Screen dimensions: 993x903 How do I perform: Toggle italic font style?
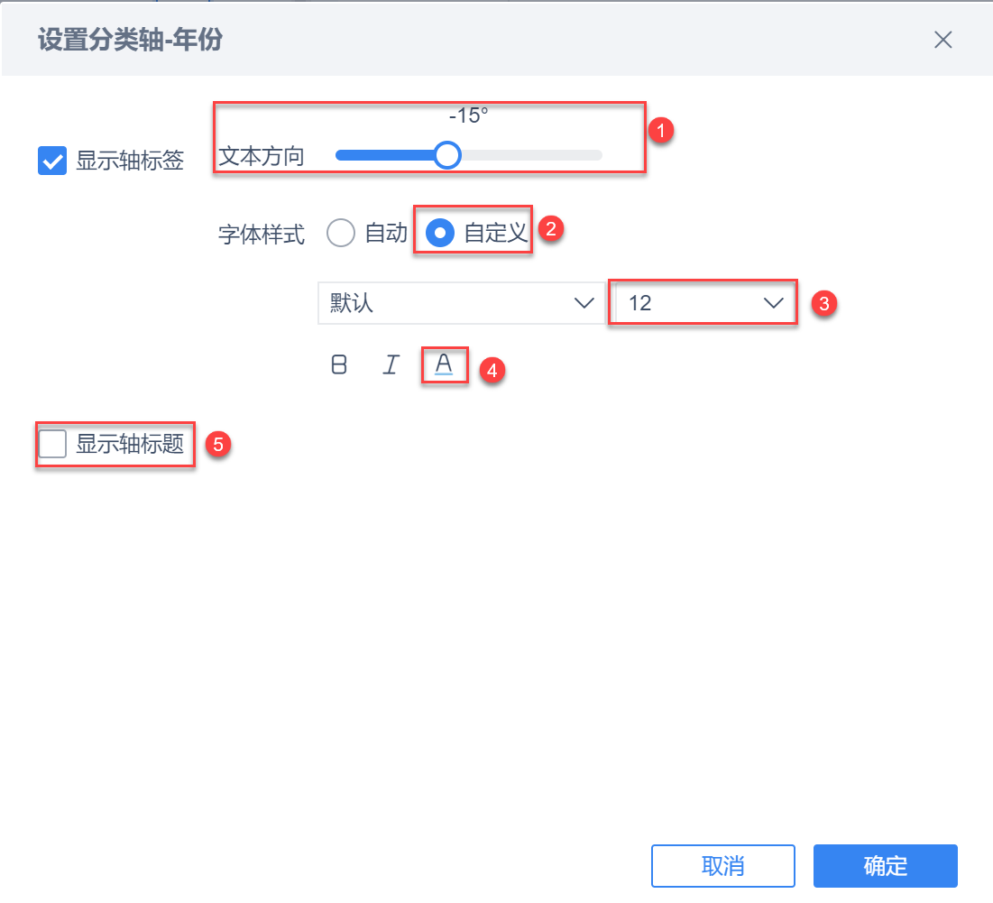coord(391,364)
